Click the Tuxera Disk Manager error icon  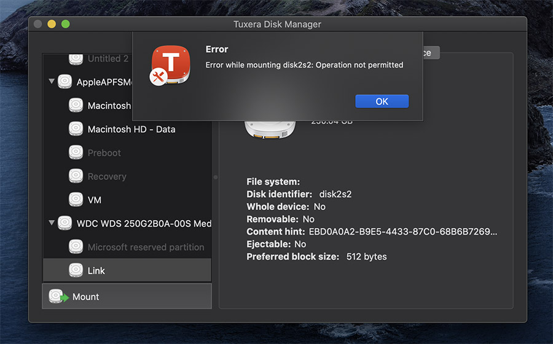coord(171,65)
